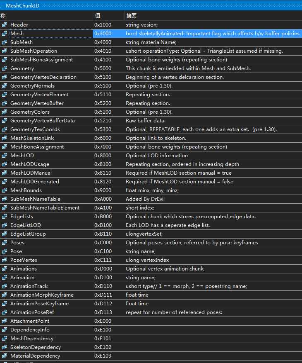Select the EdgeListLOD member name
Image resolution: width=302 pixels, height=363 pixels.
(x=26, y=225)
